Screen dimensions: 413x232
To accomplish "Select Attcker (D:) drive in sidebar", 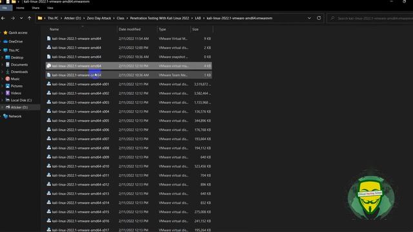I will tap(19, 108).
